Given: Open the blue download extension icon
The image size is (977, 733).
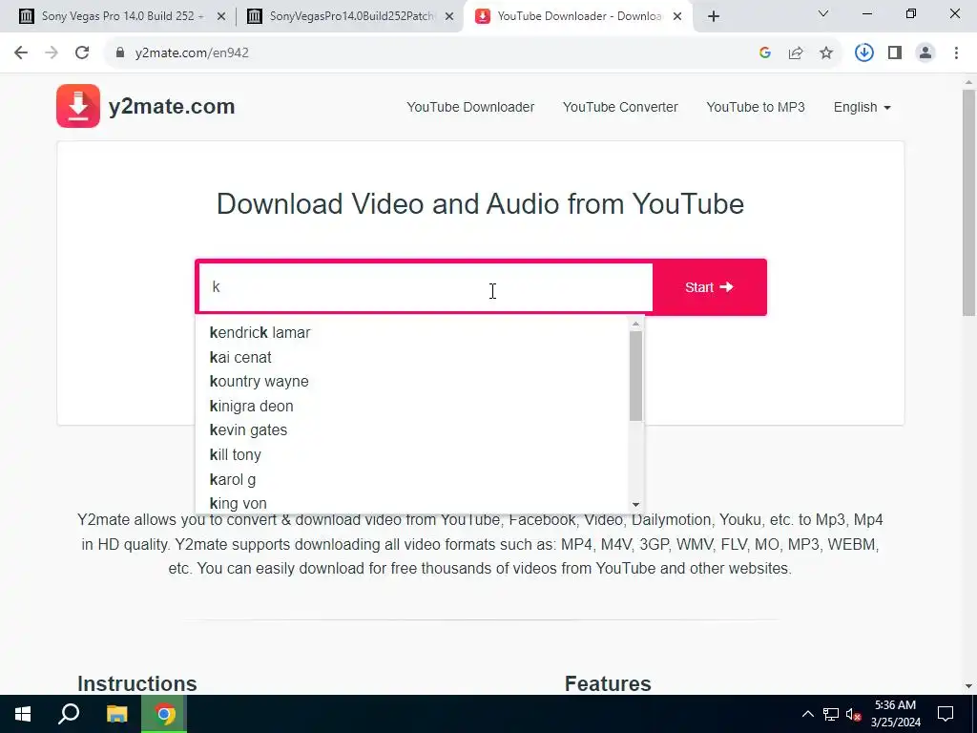Looking at the screenshot, I should click(x=863, y=52).
